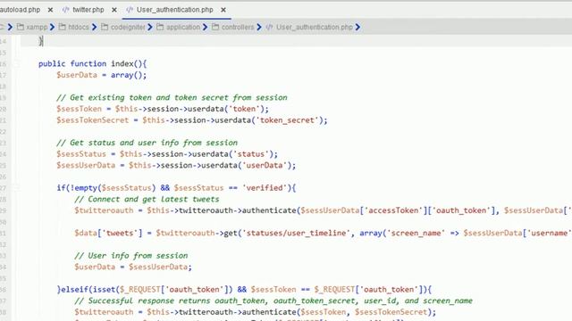Switch to the twitter.php tab
This screenshot has height=321, width=572.
pyautogui.click(x=88, y=10)
